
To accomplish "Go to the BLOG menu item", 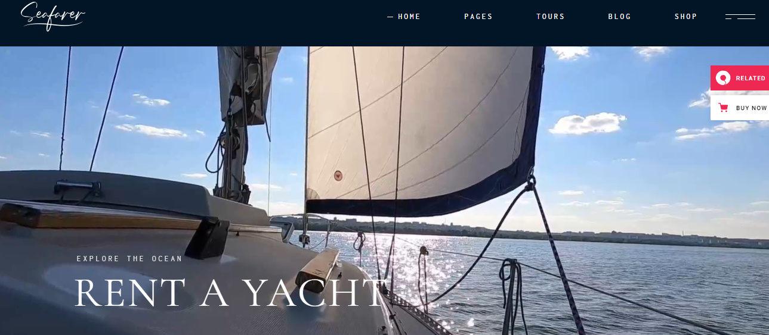I will [620, 17].
